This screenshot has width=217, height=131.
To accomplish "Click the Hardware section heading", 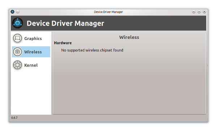I will click(63, 43).
